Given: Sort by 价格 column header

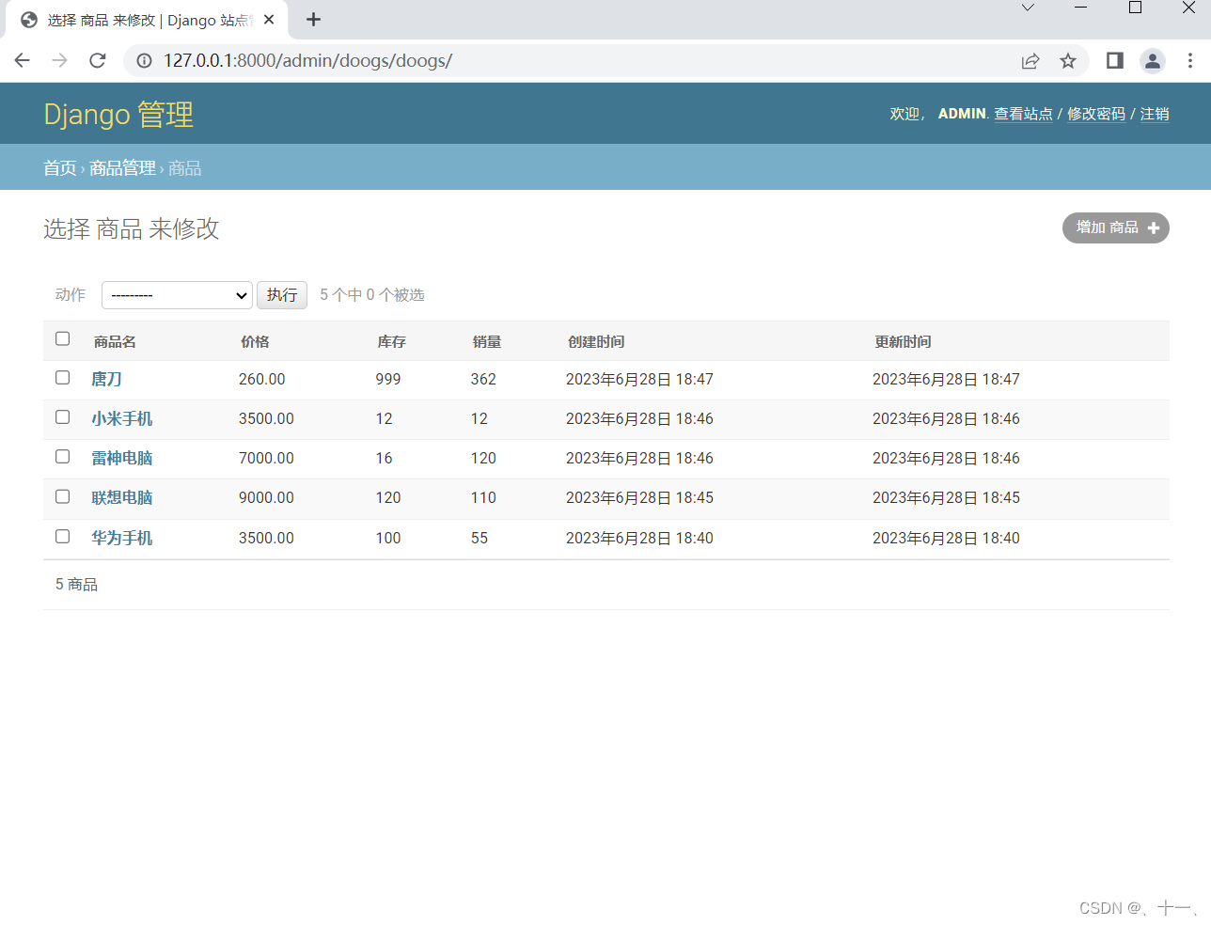Looking at the screenshot, I should coord(255,341).
